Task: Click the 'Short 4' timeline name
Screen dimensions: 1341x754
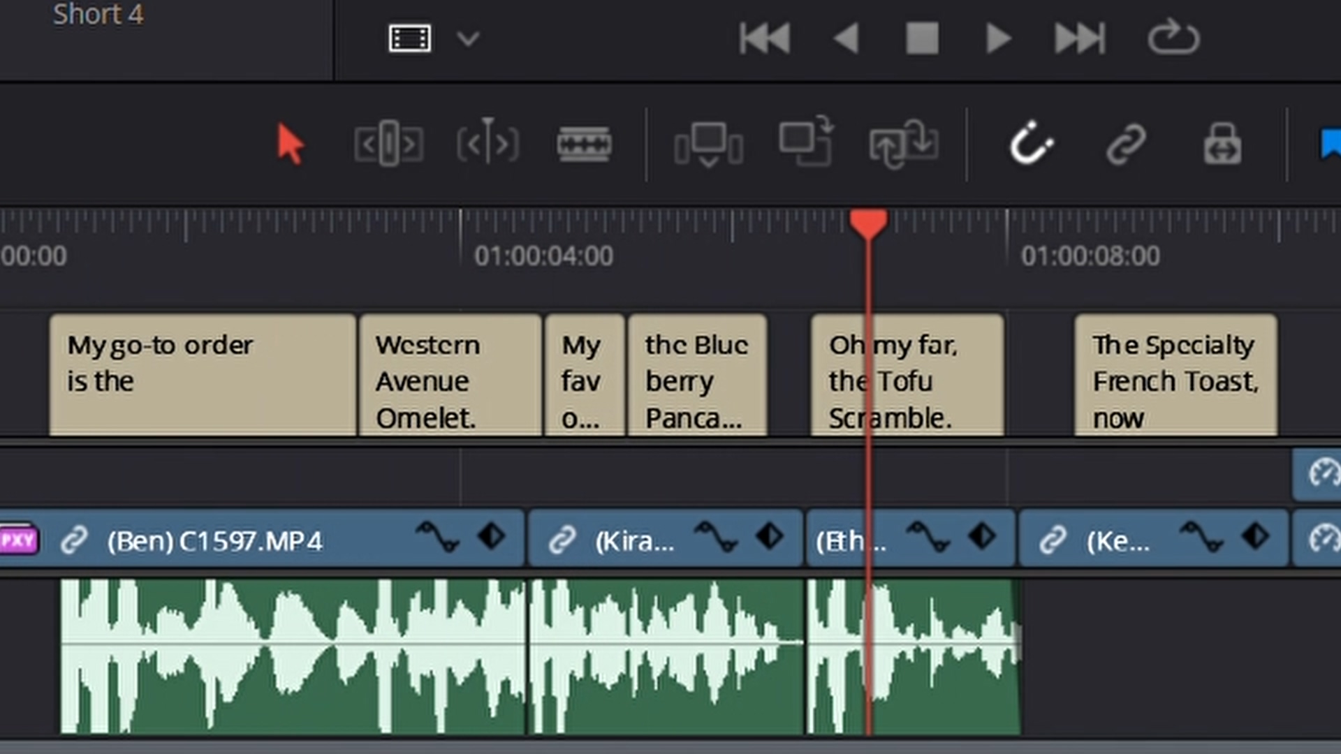Action: (x=98, y=14)
